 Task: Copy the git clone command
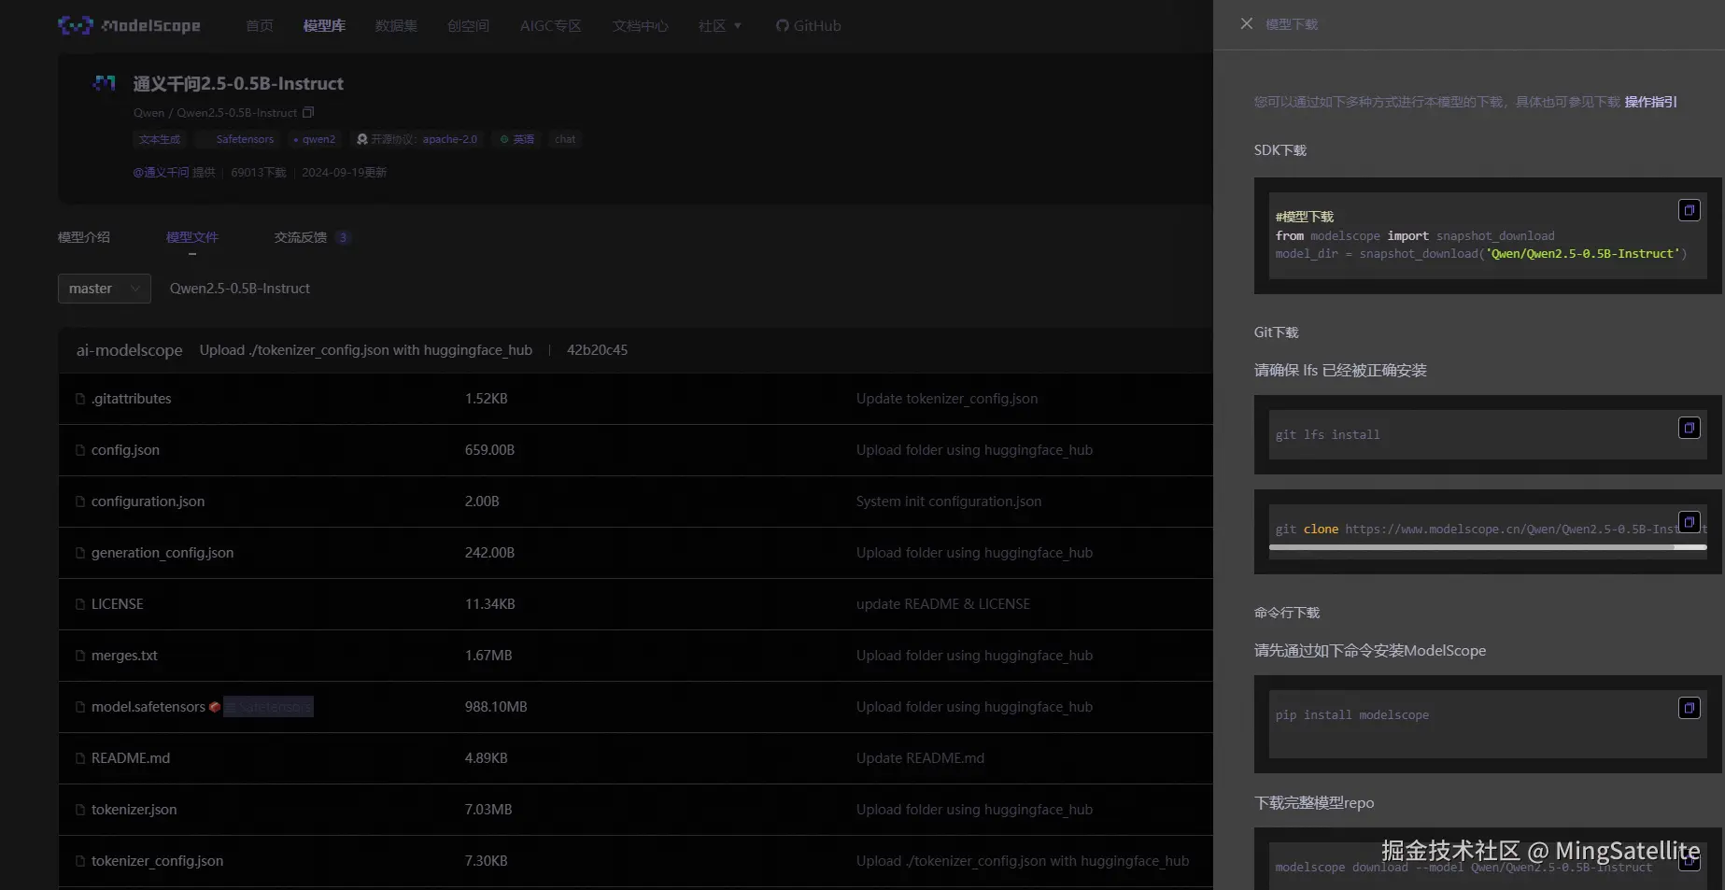tap(1690, 521)
